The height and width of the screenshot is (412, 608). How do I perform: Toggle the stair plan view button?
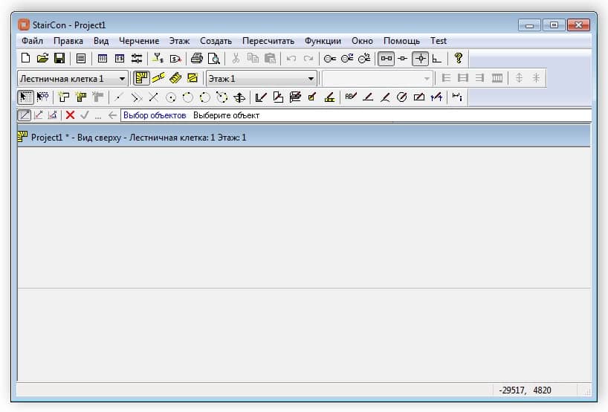[x=141, y=78]
